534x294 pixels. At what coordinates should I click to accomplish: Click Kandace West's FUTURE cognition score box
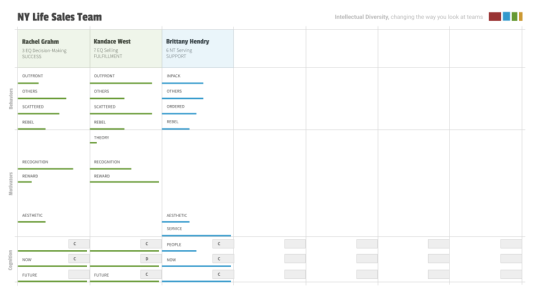tap(151, 274)
